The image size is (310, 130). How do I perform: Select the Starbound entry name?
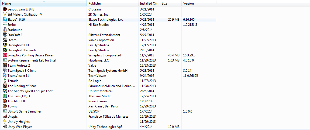click(x=15, y=30)
